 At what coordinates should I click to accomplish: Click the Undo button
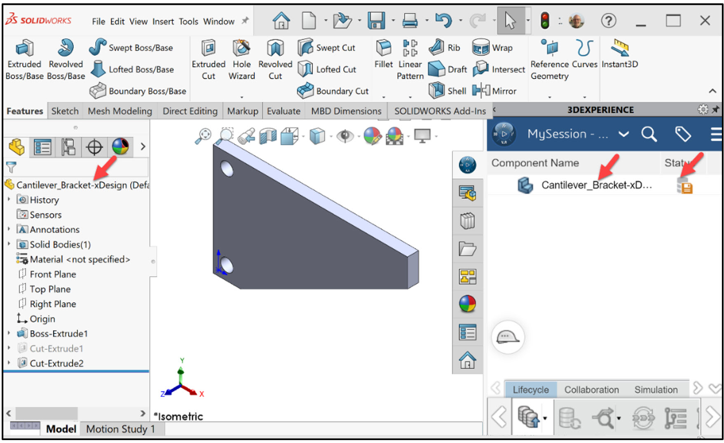444,20
